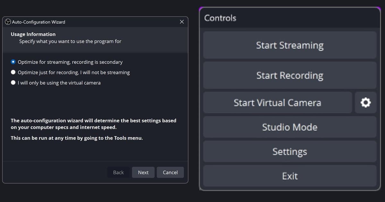Click the 'wizard will determine the best settings' text
385x202 pixels.
(93, 124)
